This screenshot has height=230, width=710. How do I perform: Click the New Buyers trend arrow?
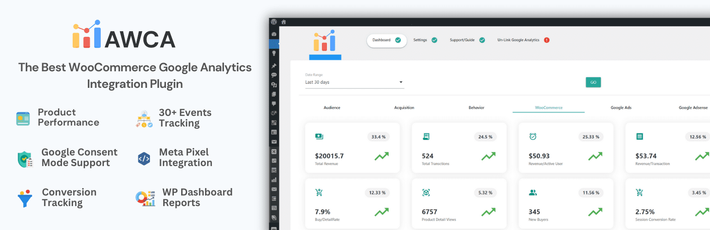[x=595, y=212]
